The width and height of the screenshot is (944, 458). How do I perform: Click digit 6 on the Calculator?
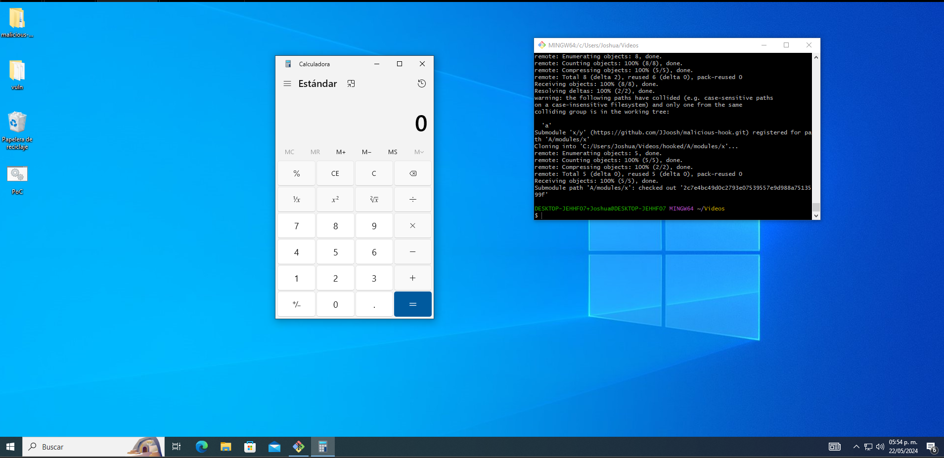click(374, 252)
